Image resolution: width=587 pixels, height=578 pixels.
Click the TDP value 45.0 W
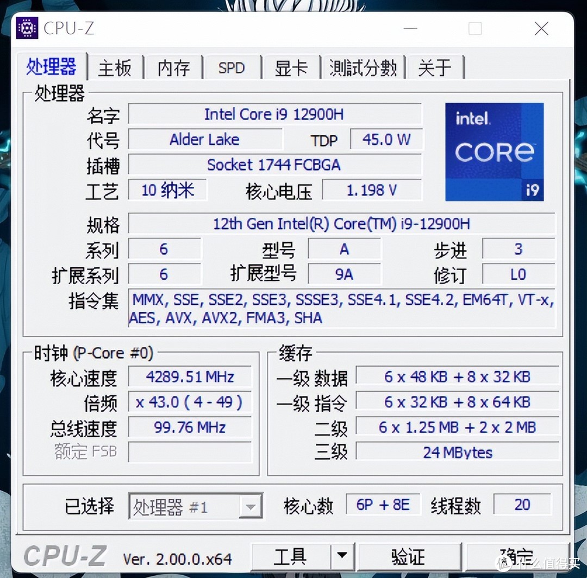coord(386,140)
